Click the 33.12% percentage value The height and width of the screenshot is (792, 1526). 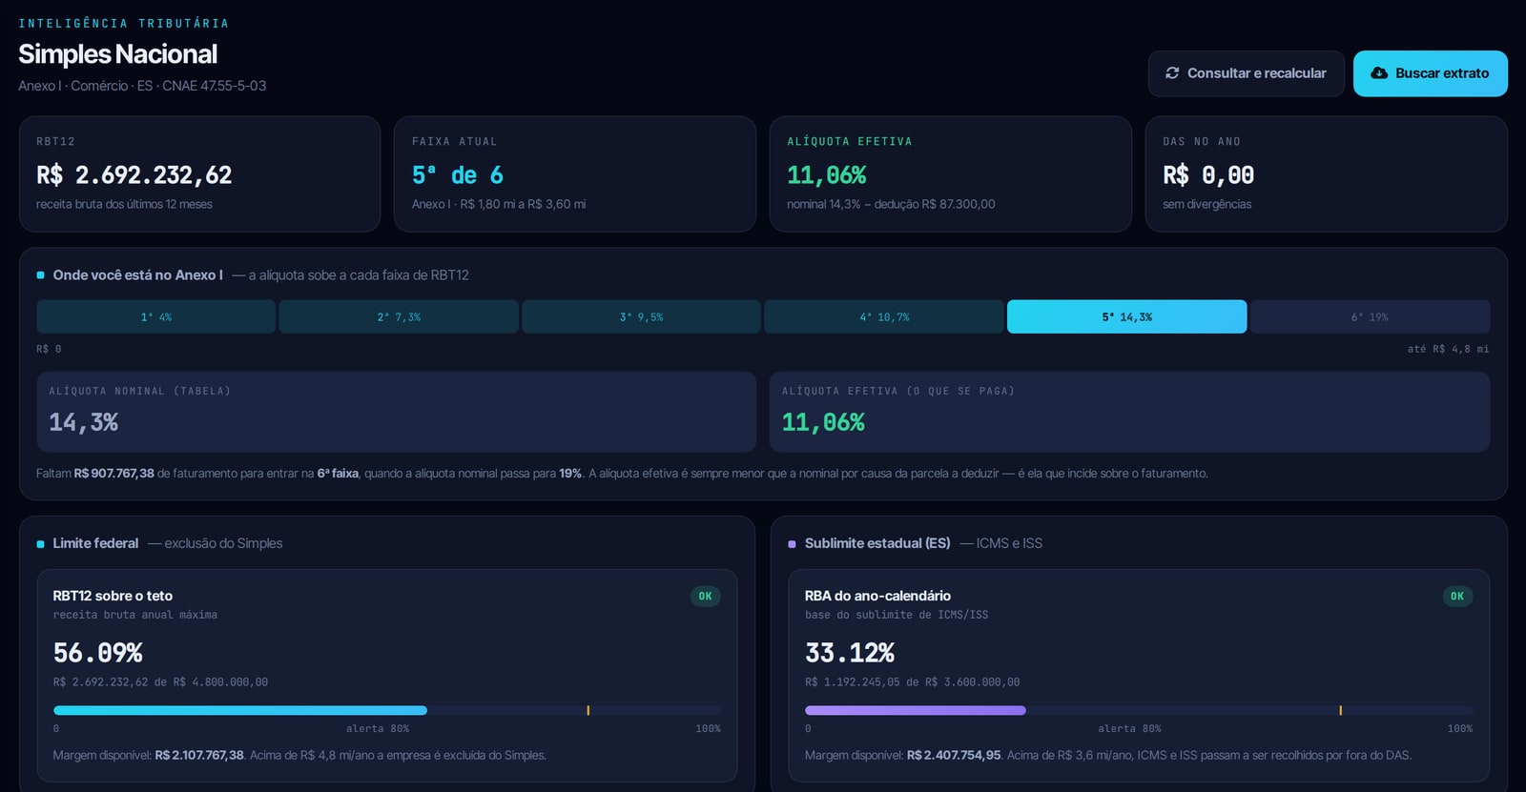850,653
